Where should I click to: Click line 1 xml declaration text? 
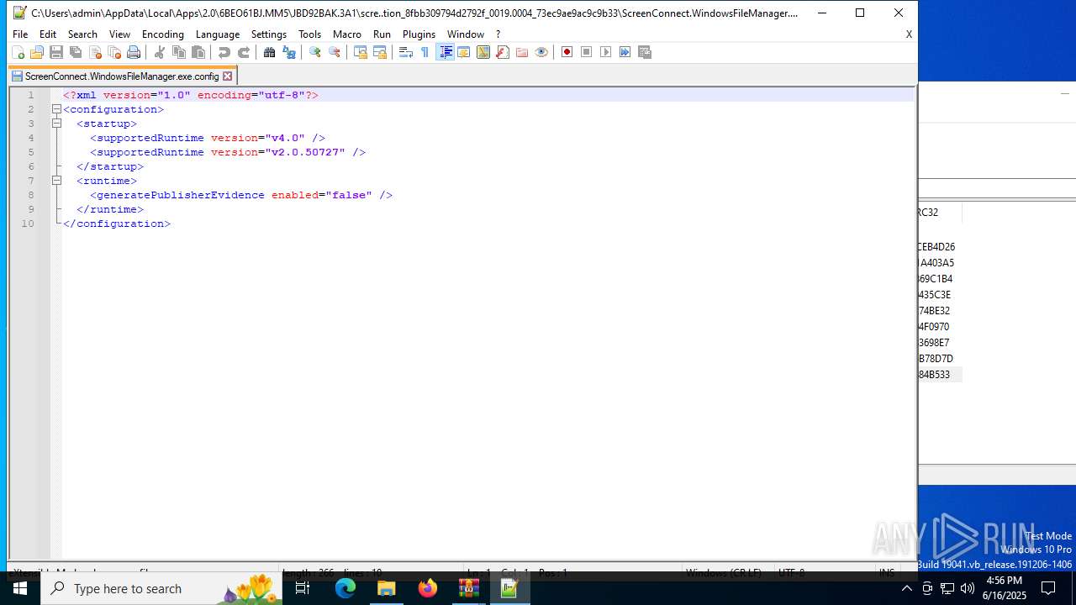click(x=191, y=95)
